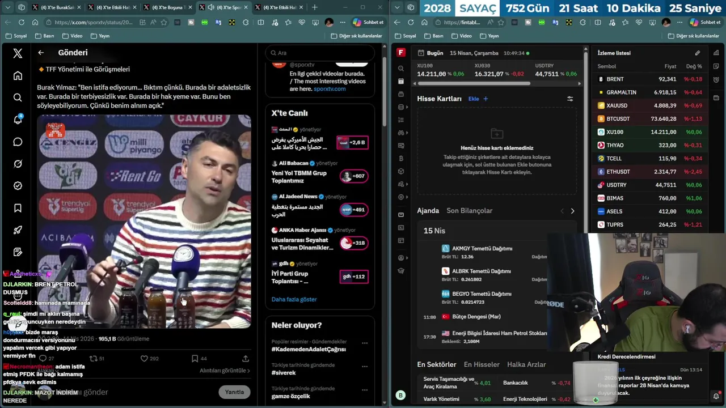
Task: Repost the post with 51 reposts
Action: [x=93, y=359]
